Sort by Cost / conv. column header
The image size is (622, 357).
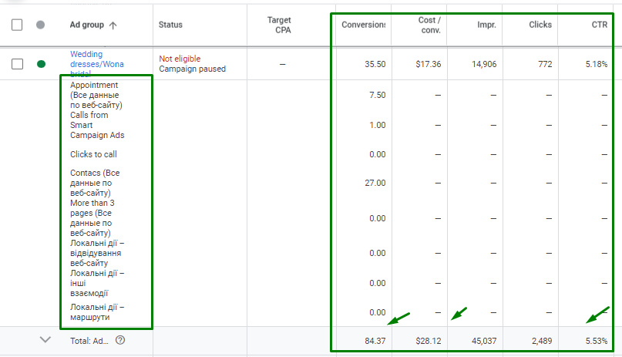428,25
